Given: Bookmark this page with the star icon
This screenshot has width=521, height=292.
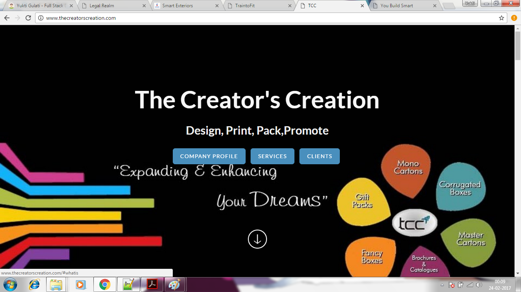Looking at the screenshot, I should (502, 18).
